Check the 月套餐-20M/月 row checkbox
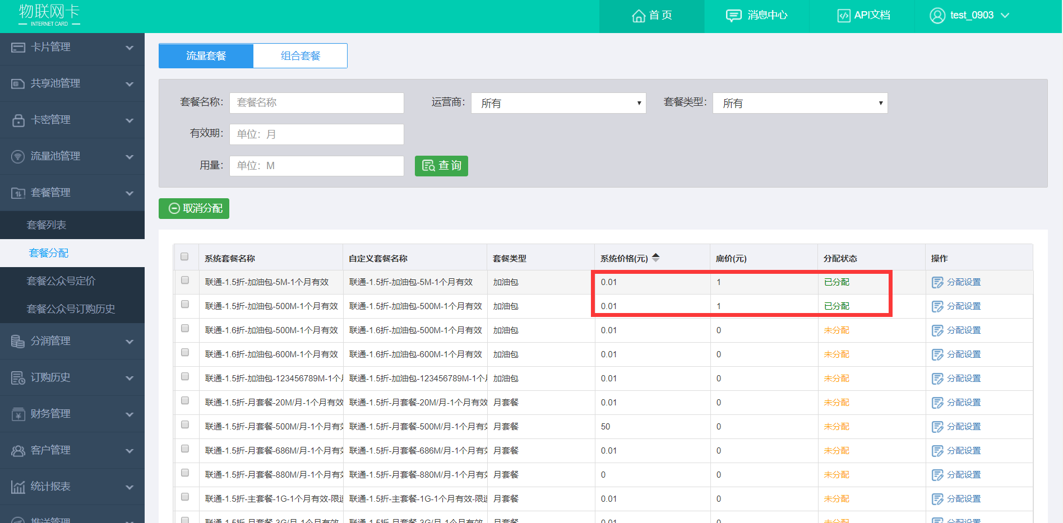The image size is (1063, 523). (x=185, y=400)
